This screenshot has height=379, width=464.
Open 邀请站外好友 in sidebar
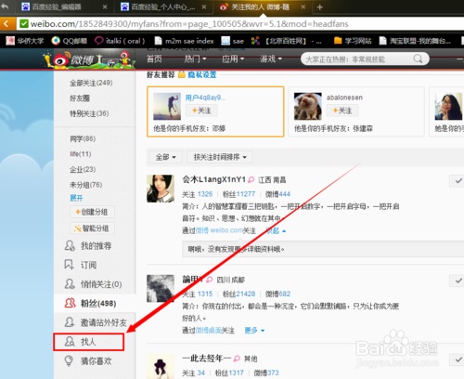[96, 322]
